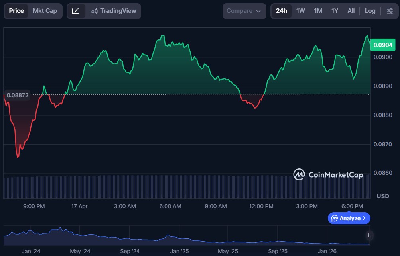Click the USD currency label
This screenshot has height=256, width=400.
pyautogui.click(x=383, y=196)
